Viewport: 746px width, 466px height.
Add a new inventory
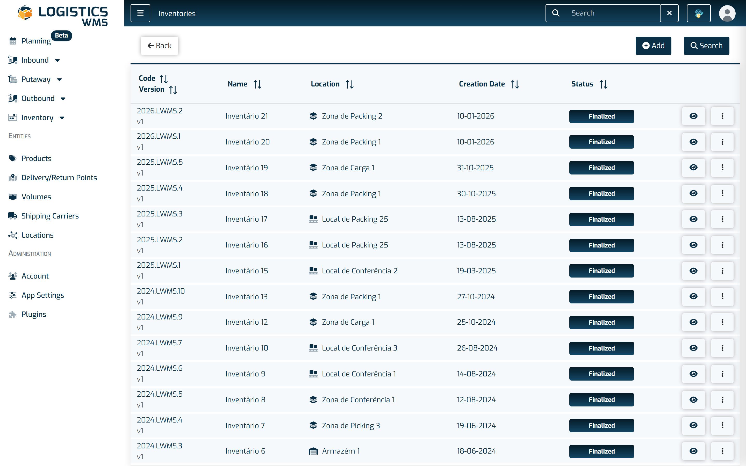point(653,46)
